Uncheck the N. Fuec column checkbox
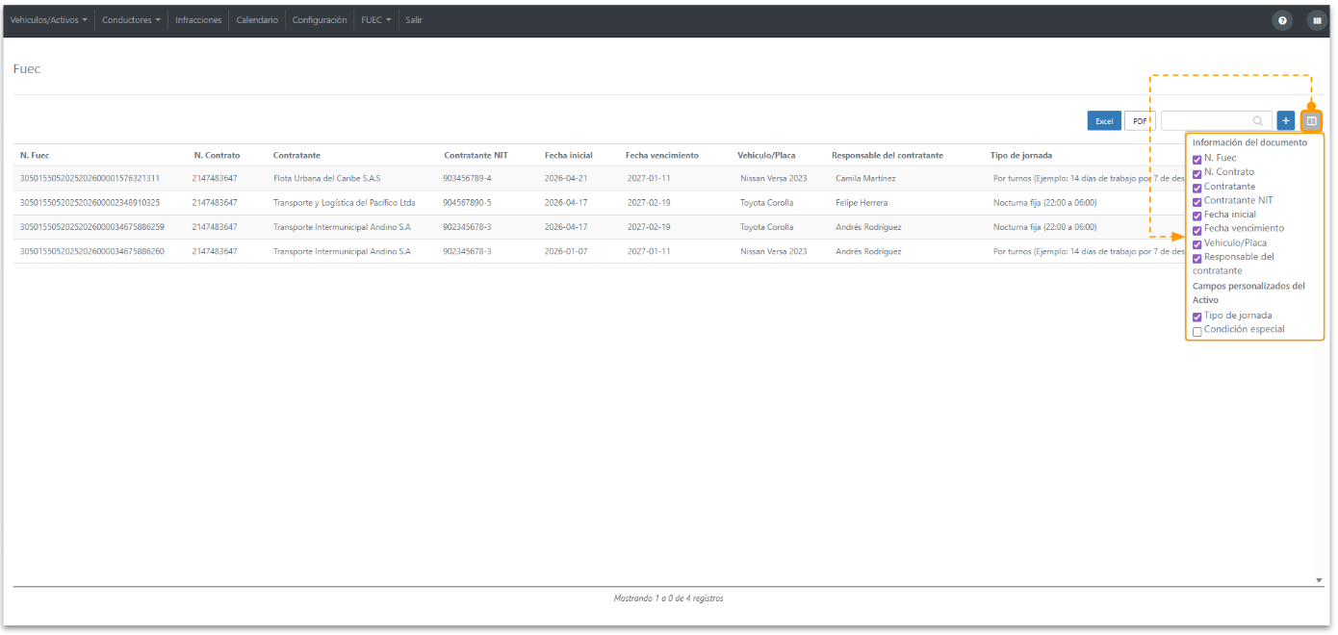 pos(1197,159)
